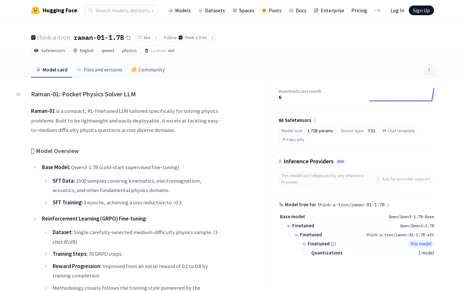Open the Files info link

pyautogui.click(x=293, y=140)
